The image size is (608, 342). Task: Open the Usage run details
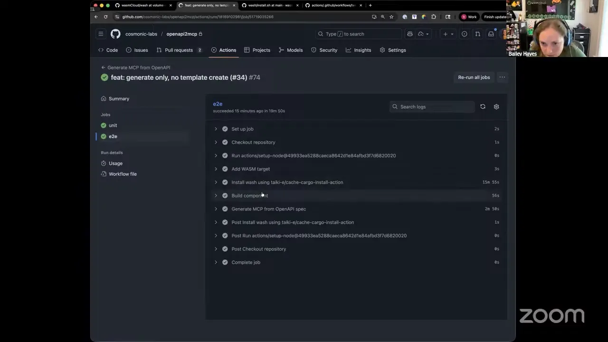point(115,163)
